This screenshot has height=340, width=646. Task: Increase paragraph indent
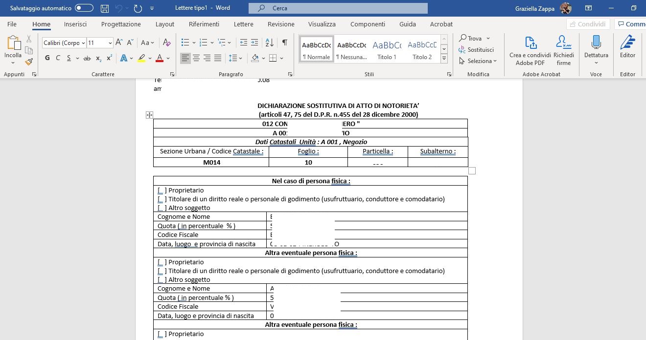pyautogui.click(x=254, y=42)
